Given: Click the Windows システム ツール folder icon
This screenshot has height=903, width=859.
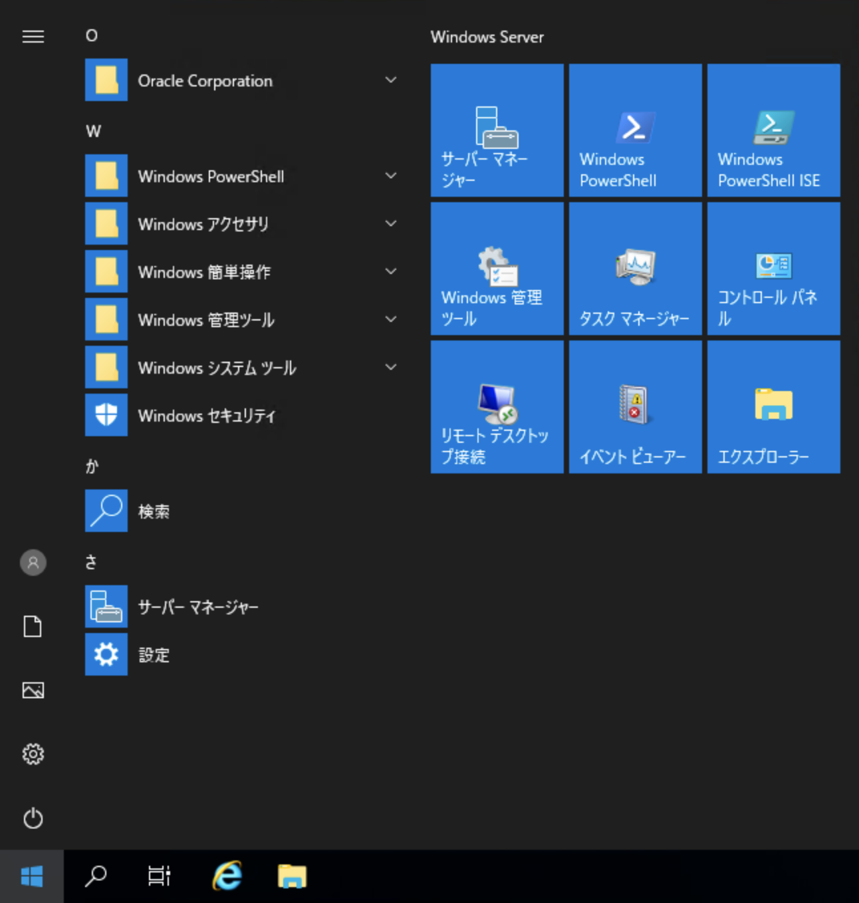Looking at the screenshot, I should click(x=106, y=367).
